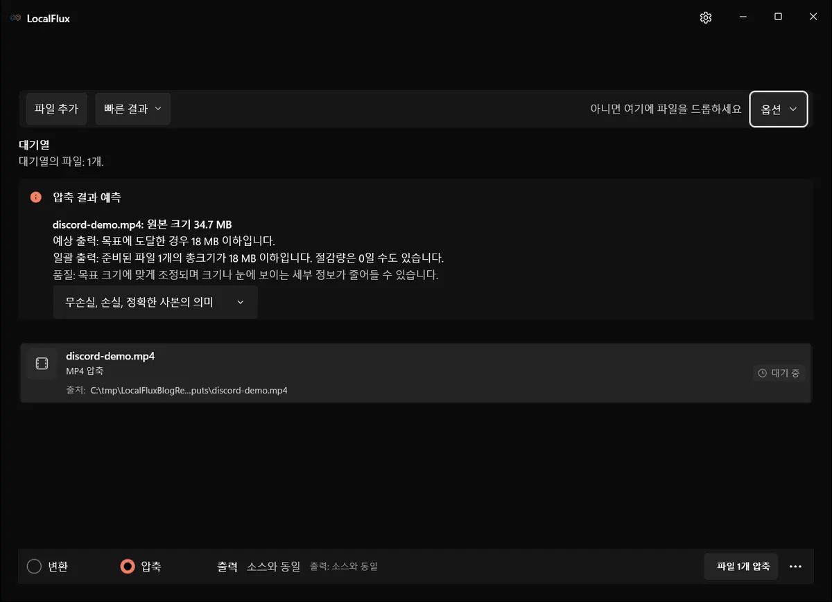The height and width of the screenshot is (602, 832).
Task: Click discord-demo.mp4: 원본 크기 34.7 MB line
Action: (x=142, y=224)
